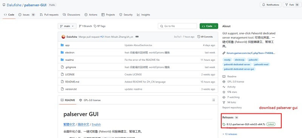View the 17 Tags link

[x=100, y=26]
